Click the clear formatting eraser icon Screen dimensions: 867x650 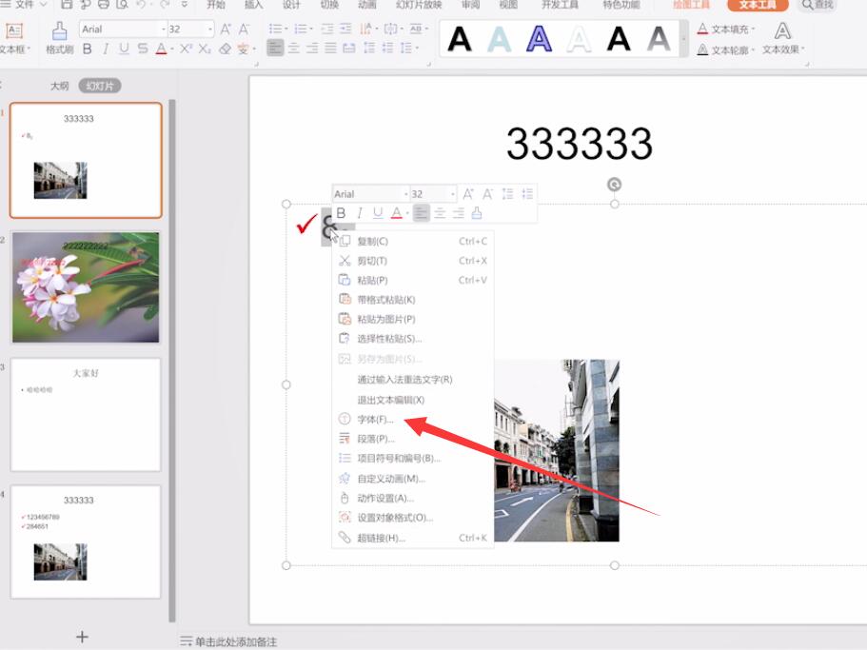coord(225,49)
